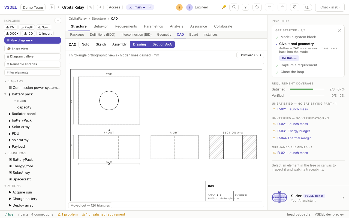Screen dimensions: 349x218
Task: Open the search magnifier button
Action: tap(234, 7)
